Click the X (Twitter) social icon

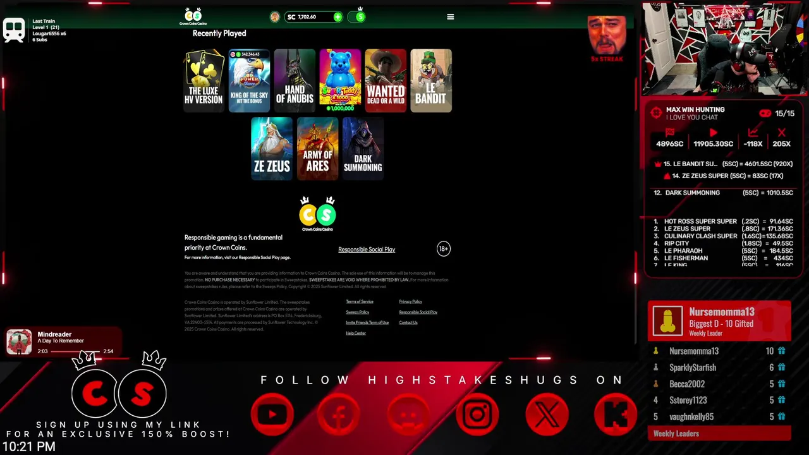click(547, 415)
